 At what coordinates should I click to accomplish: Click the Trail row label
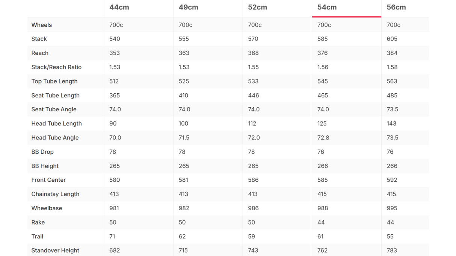point(37,237)
